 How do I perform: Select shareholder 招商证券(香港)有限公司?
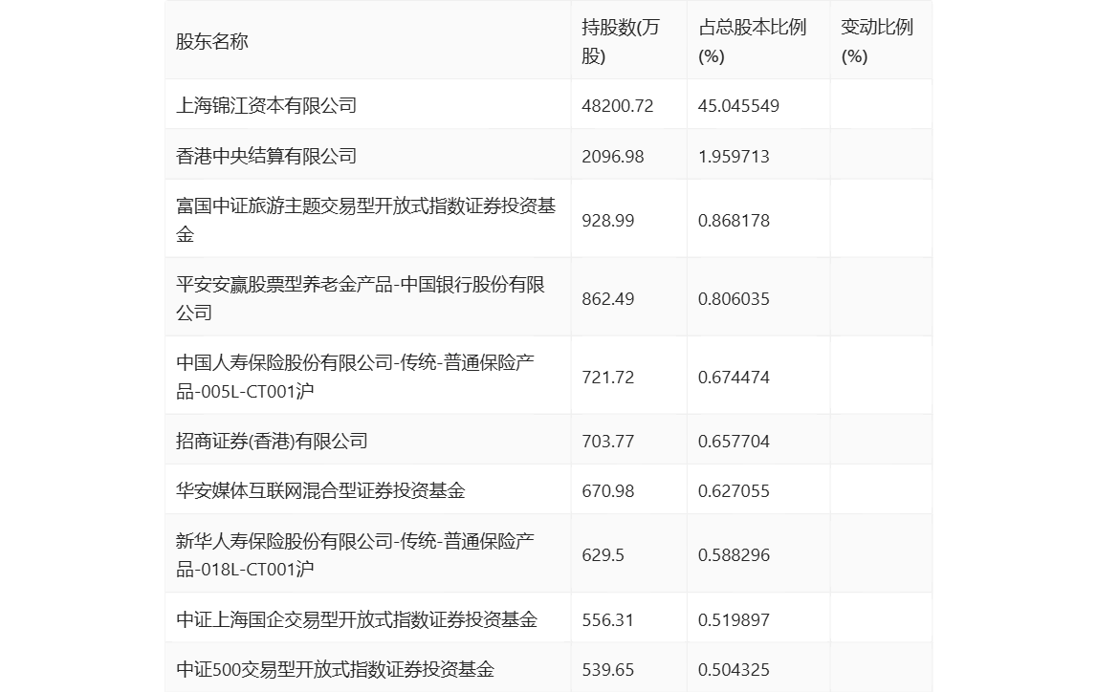tap(272, 441)
